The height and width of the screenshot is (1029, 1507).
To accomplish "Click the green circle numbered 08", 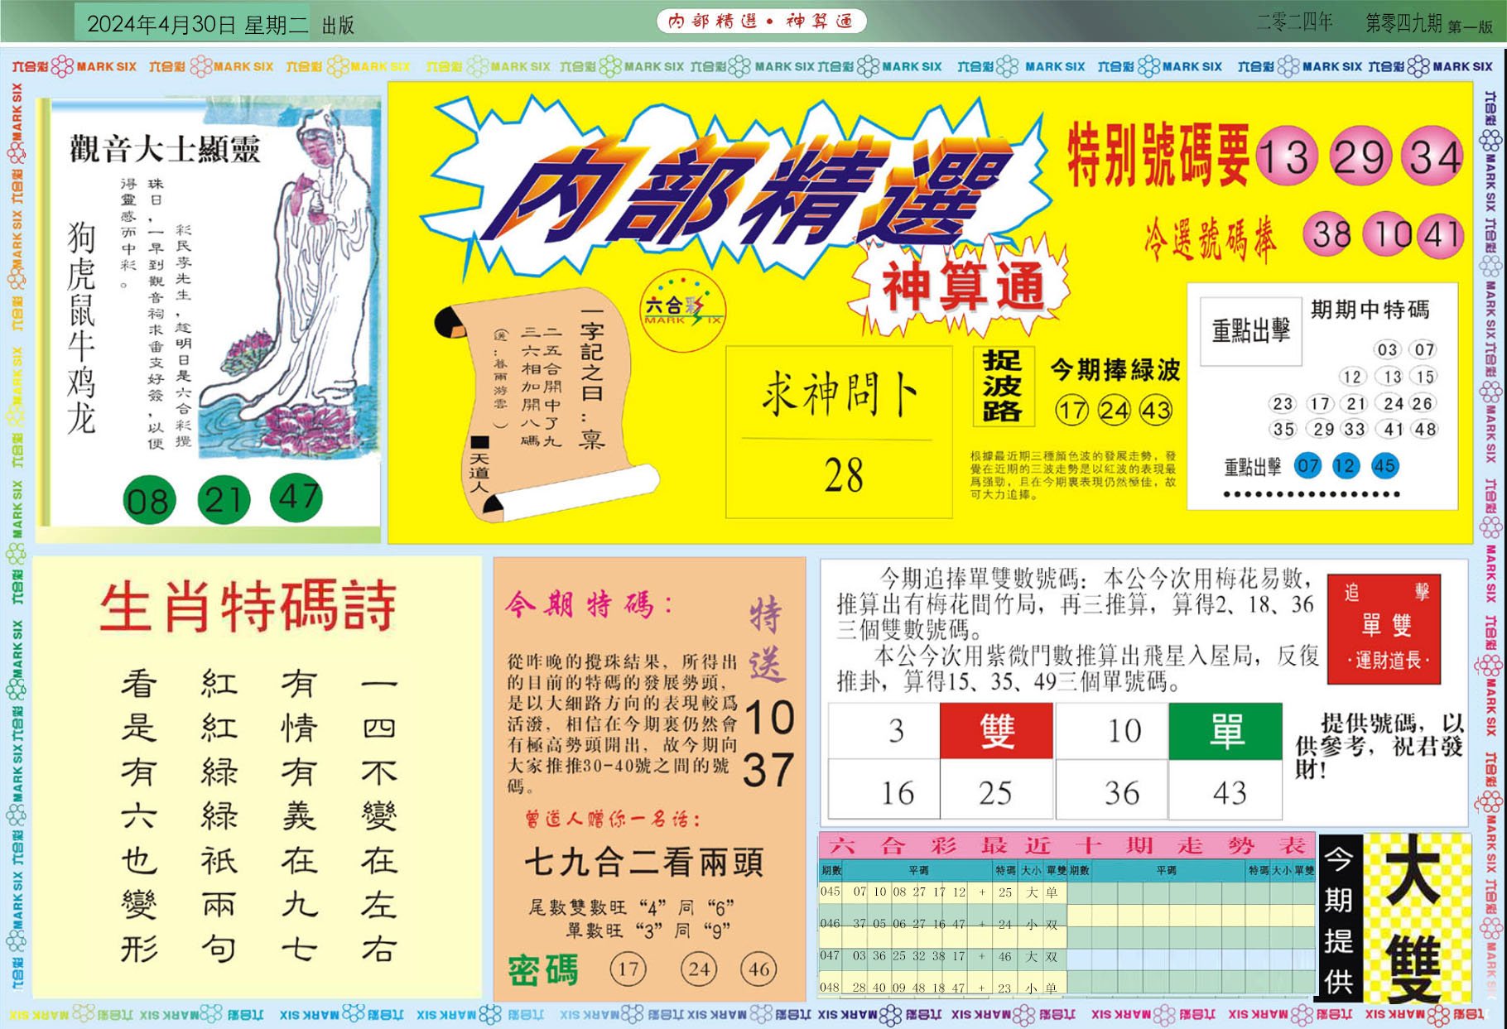I will 149,501.
